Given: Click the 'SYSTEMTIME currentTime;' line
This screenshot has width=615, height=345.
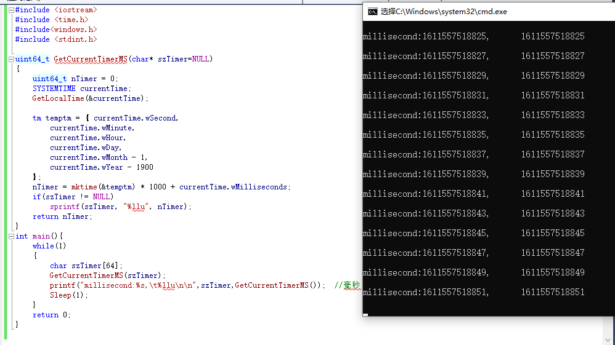Looking at the screenshot, I should point(81,89).
